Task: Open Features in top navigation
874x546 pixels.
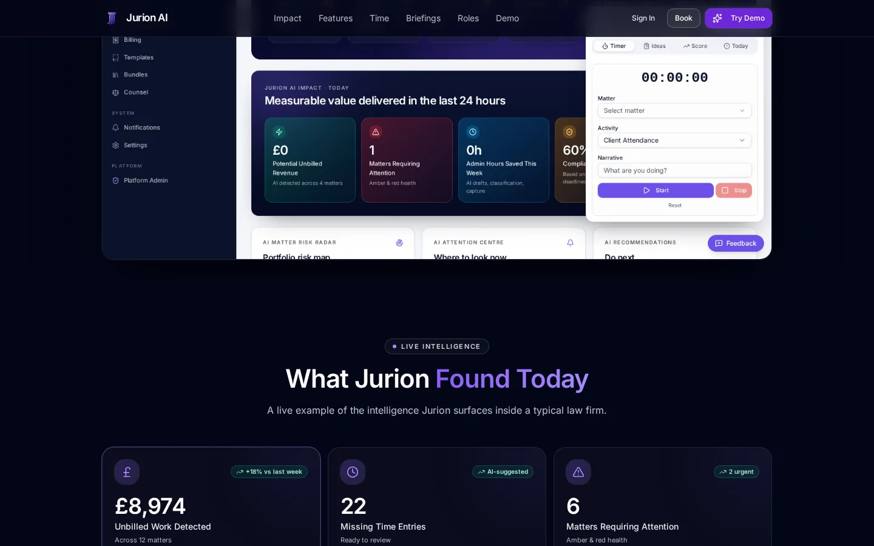Action: [336, 18]
